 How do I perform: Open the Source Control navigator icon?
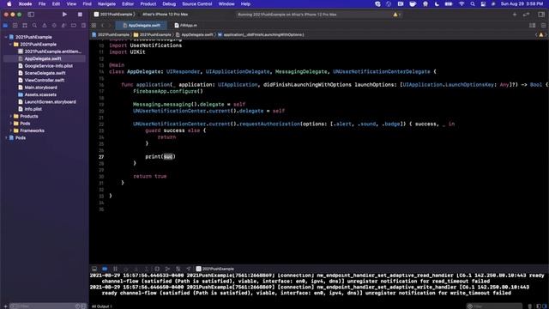coord(15,25)
